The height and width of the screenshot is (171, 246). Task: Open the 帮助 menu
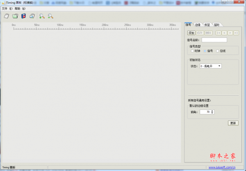pos(20,9)
